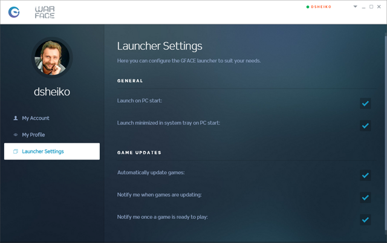The height and width of the screenshot is (243, 387).
Task: Expand the title bar dropdown arrow
Action: click(x=356, y=7)
